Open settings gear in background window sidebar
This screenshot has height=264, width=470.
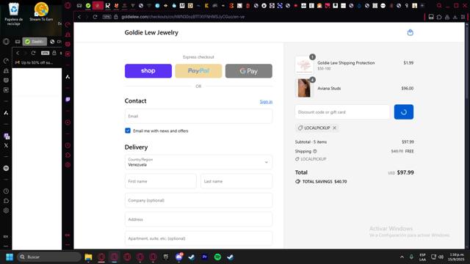(6, 210)
